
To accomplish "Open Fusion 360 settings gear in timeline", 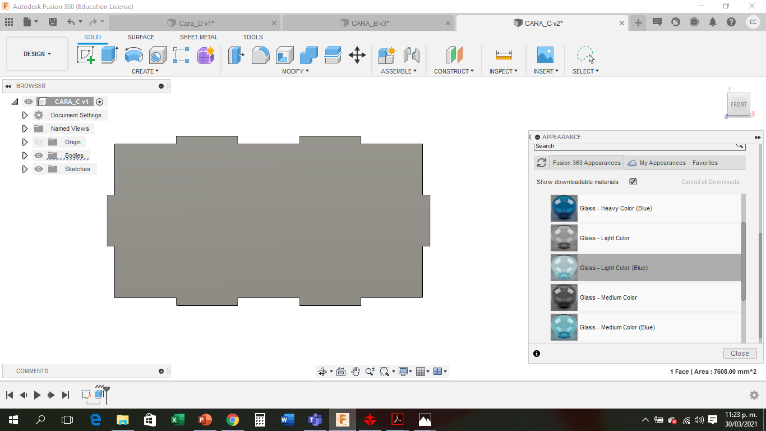I will point(754,395).
